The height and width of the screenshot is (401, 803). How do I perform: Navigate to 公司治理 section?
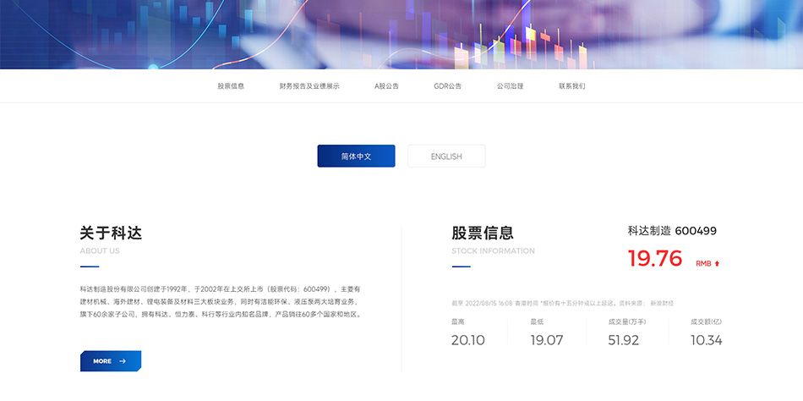click(x=510, y=86)
